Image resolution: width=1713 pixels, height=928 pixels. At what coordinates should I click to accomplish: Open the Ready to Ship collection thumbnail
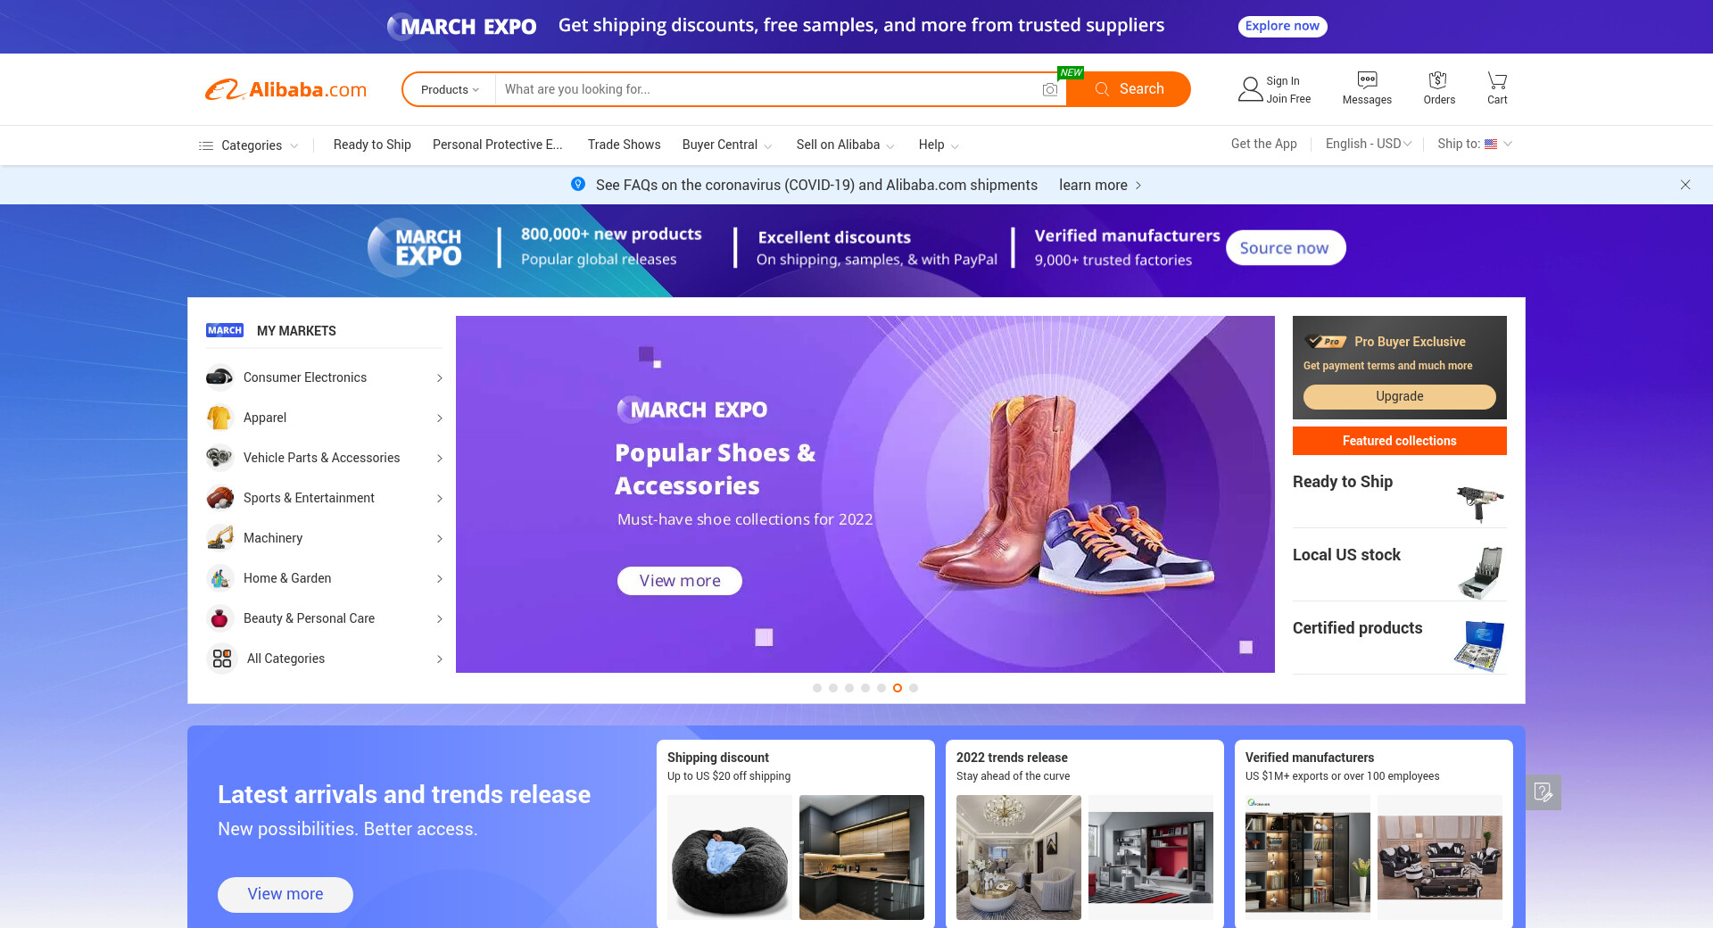(x=1480, y=503)
